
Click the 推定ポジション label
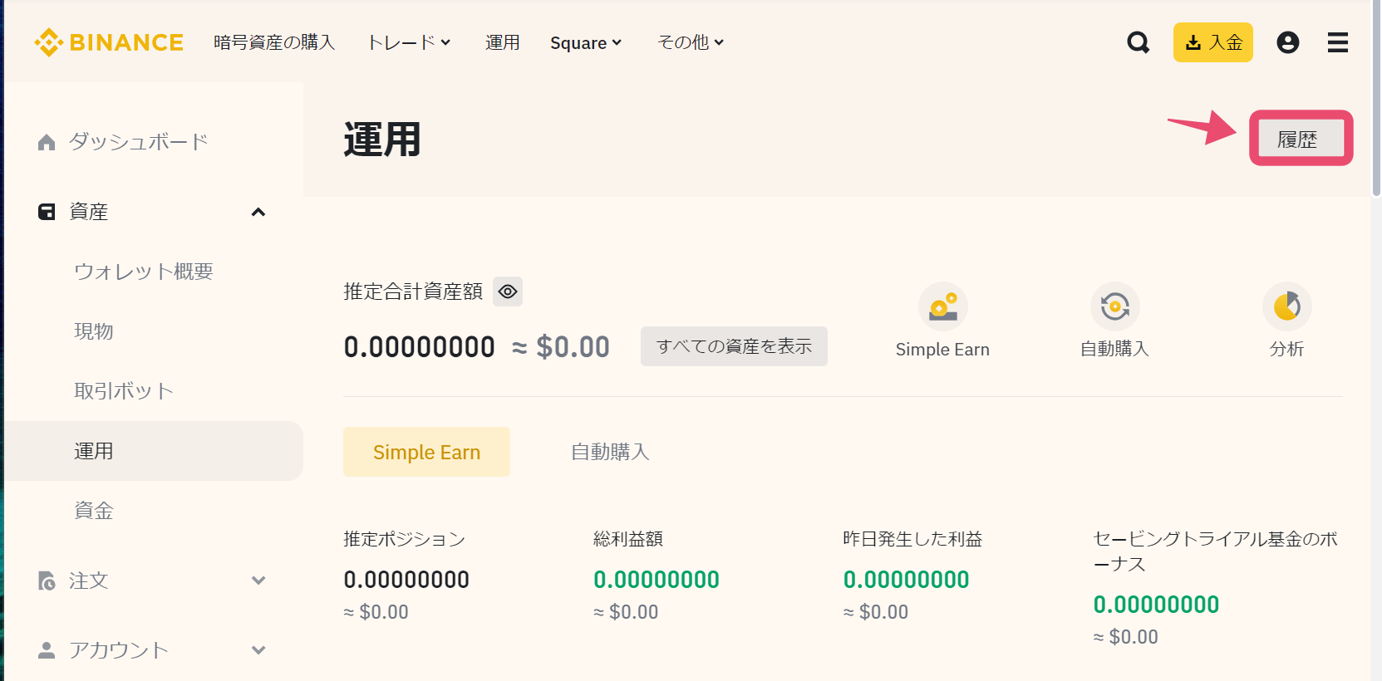[x=405, y=539]
